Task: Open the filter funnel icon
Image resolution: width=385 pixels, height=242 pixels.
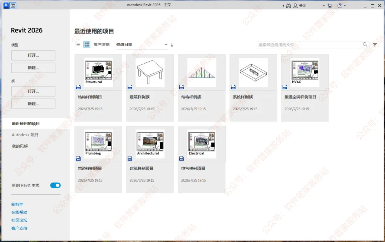Action: (x=375, y=44)
